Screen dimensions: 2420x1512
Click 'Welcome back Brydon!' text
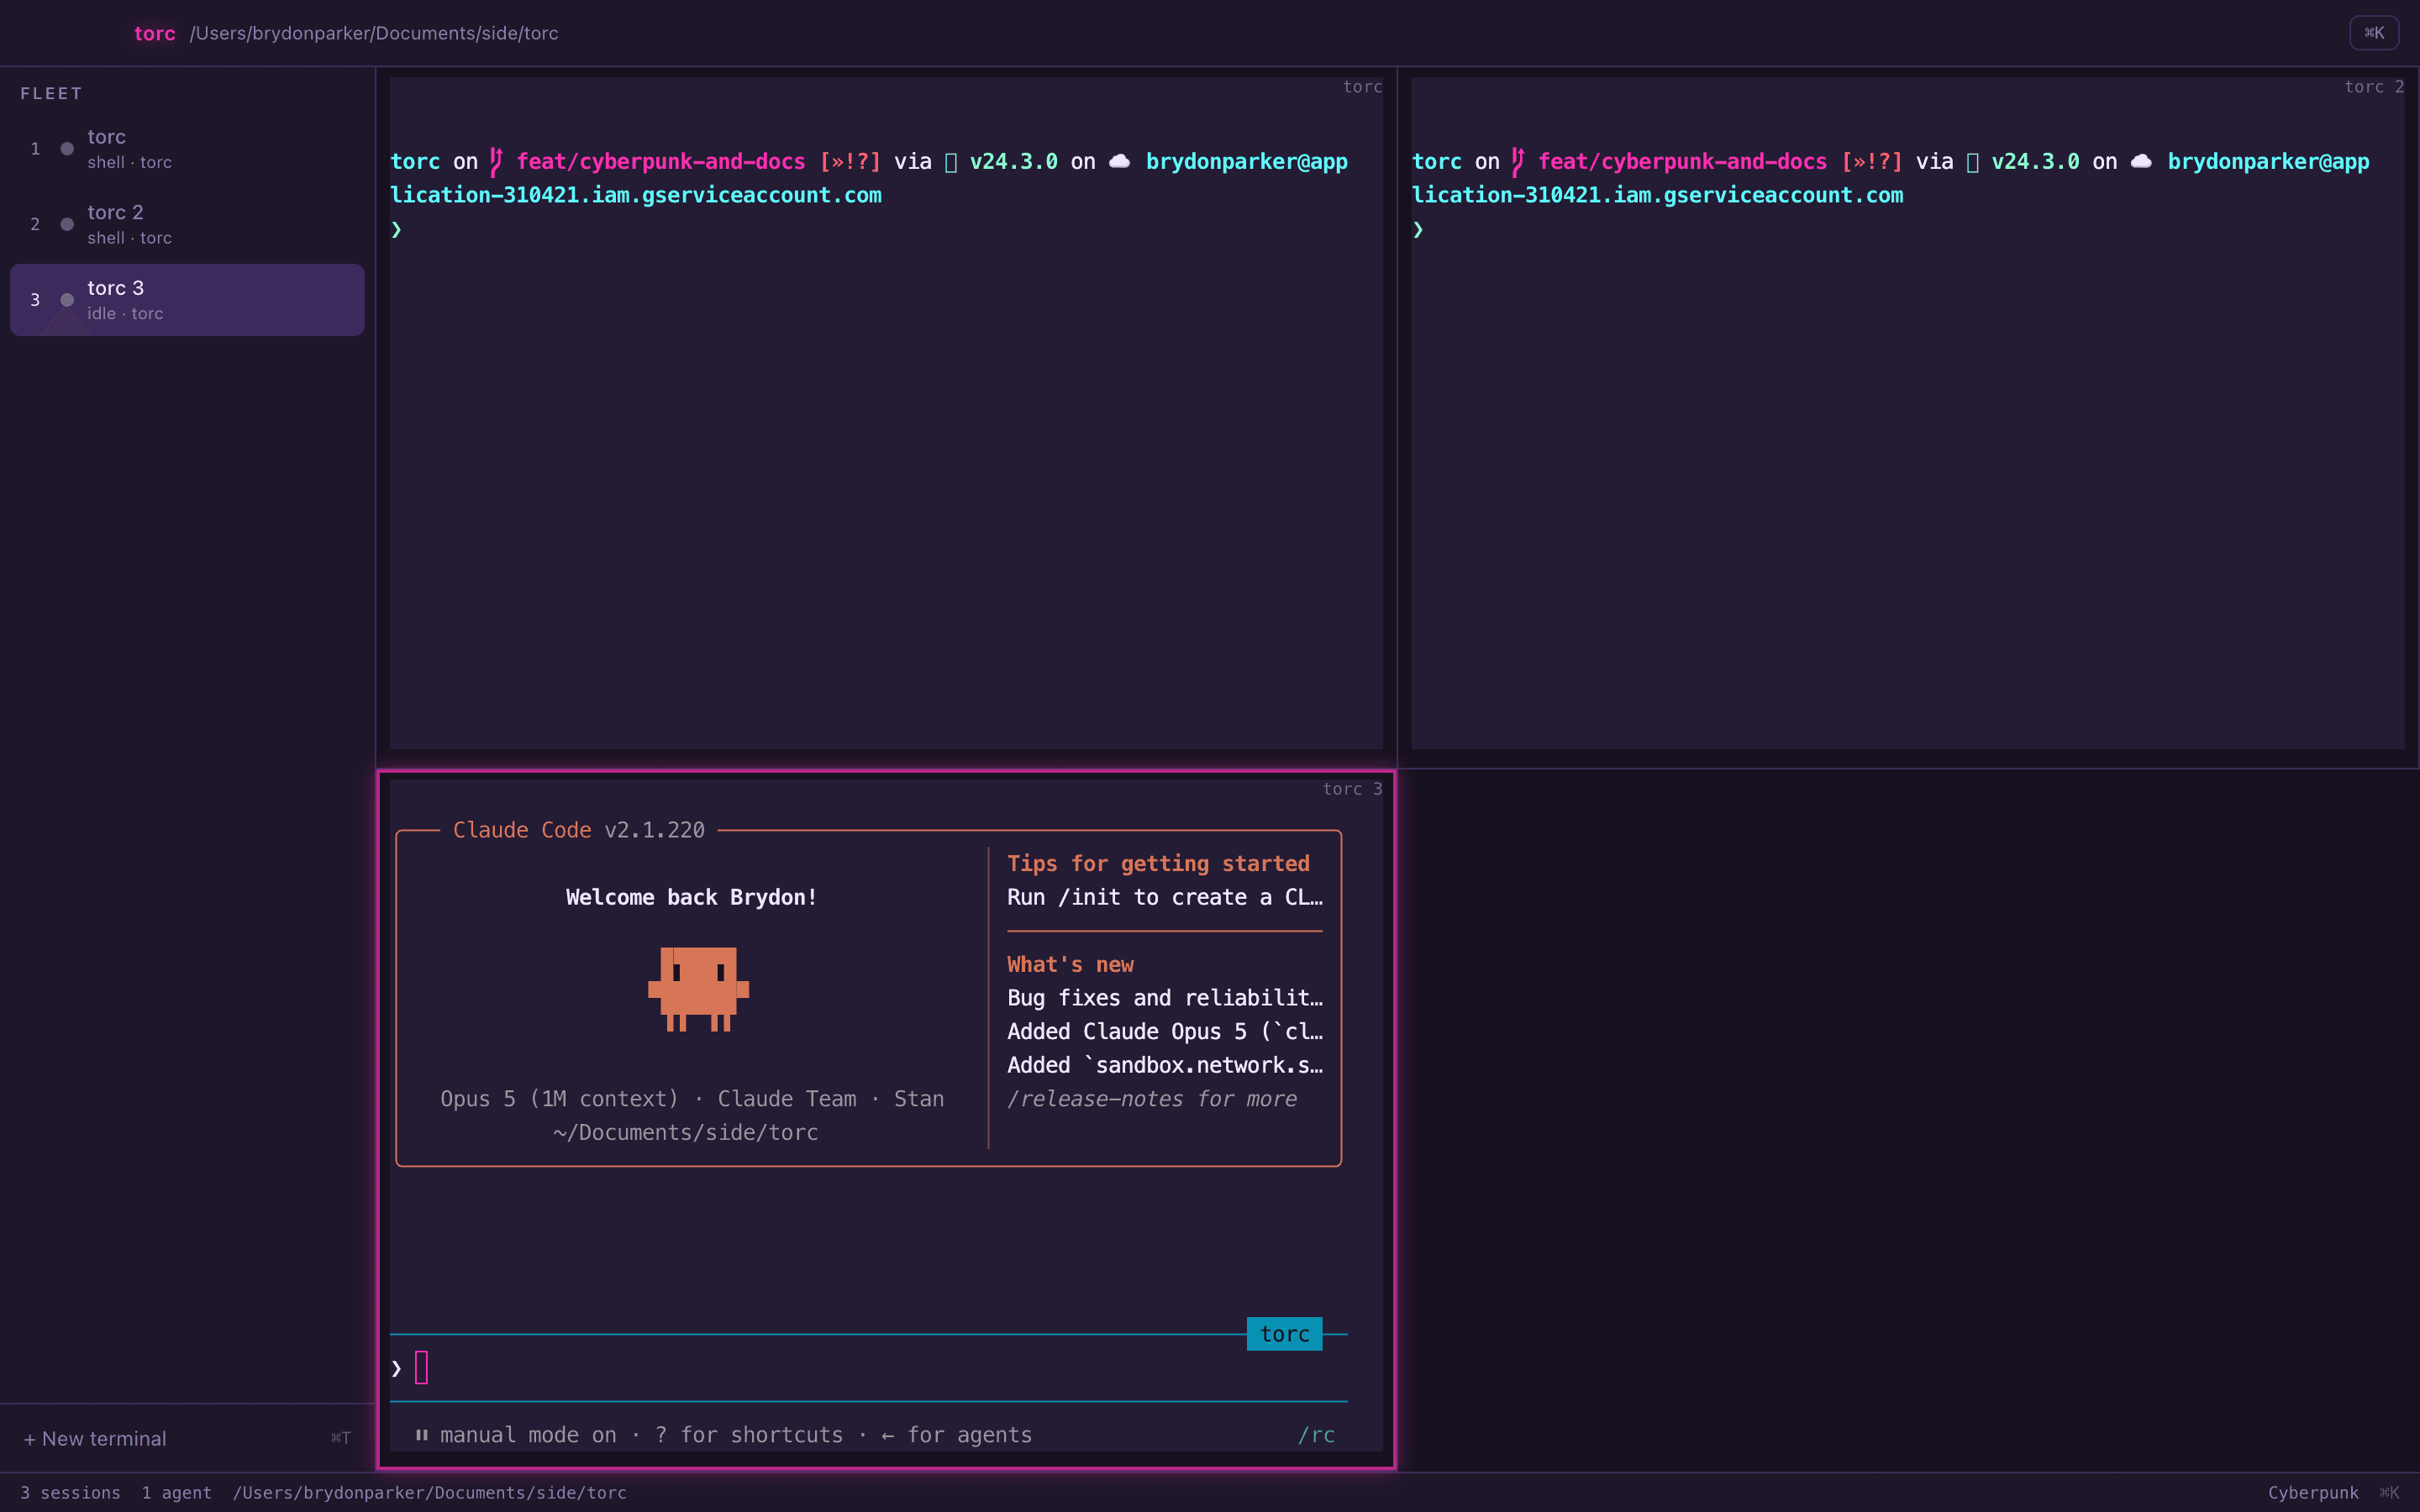point(691,897)
